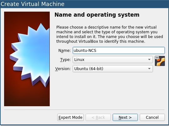The width and height of the screenshot is (169, 126).
Task: Click the blue starburst wizard illustration
Action: click(x=30, y=55)
